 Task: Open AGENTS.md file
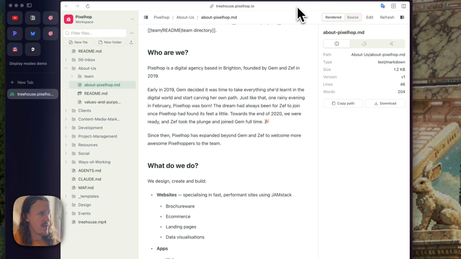click(x=89, y=171)
